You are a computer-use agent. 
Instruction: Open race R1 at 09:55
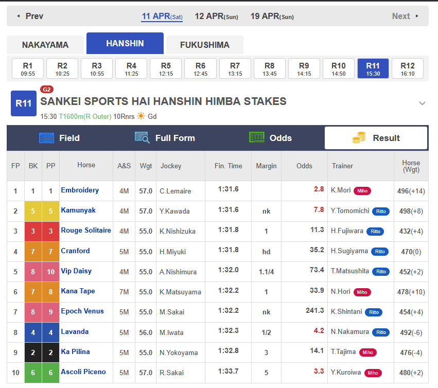pos(28,69)
